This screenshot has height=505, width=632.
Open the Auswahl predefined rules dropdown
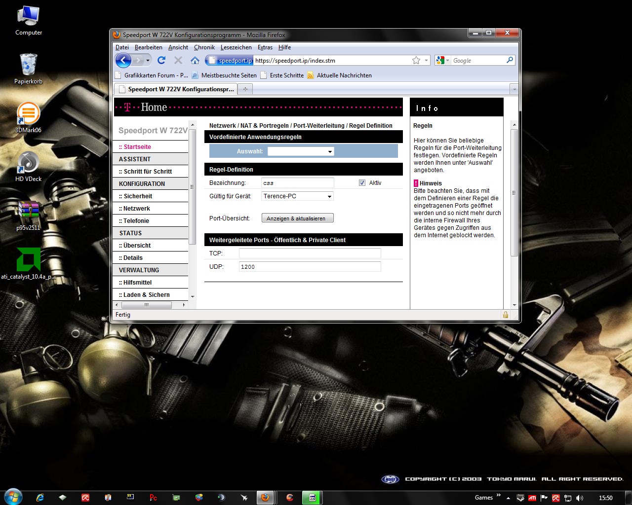[301, 151]
